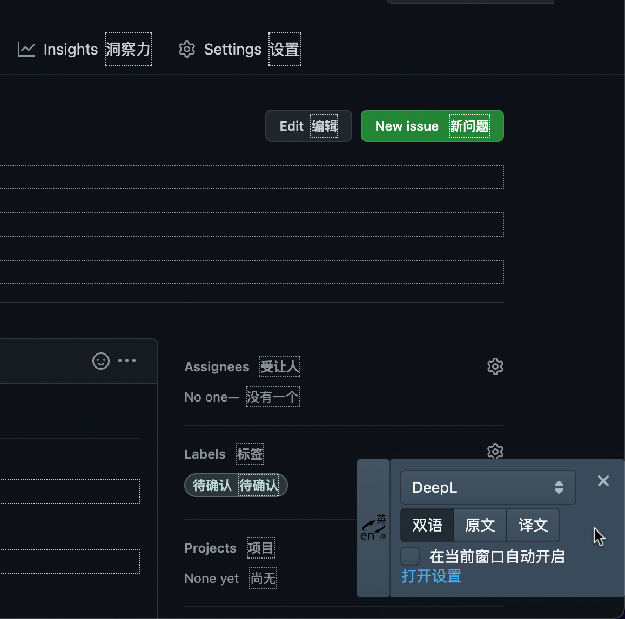
Task: Click the Edit button
Action: [x=308, y=126]
